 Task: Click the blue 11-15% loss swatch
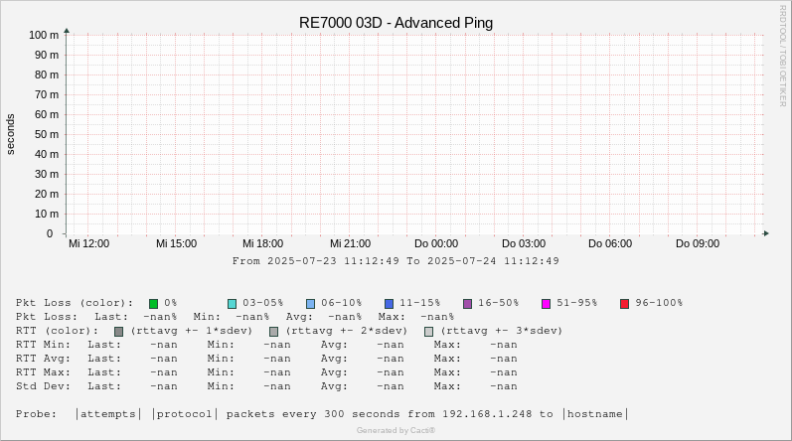pos(389,303)
